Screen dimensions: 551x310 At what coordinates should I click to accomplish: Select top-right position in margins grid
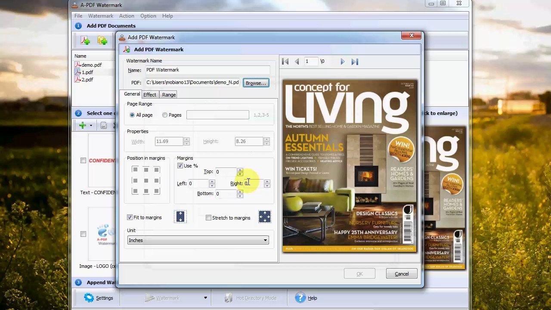(x=157, y=170)
